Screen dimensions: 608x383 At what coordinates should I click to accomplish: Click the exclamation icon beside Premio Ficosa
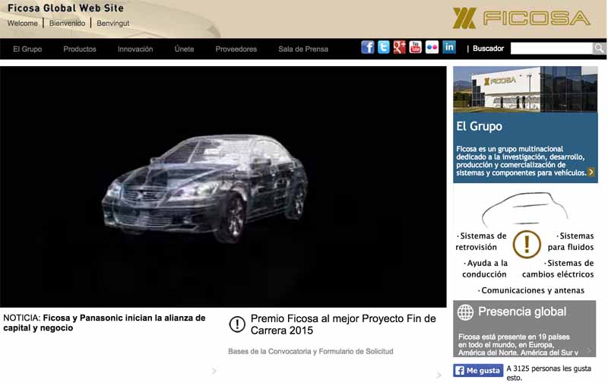[237, 324]
